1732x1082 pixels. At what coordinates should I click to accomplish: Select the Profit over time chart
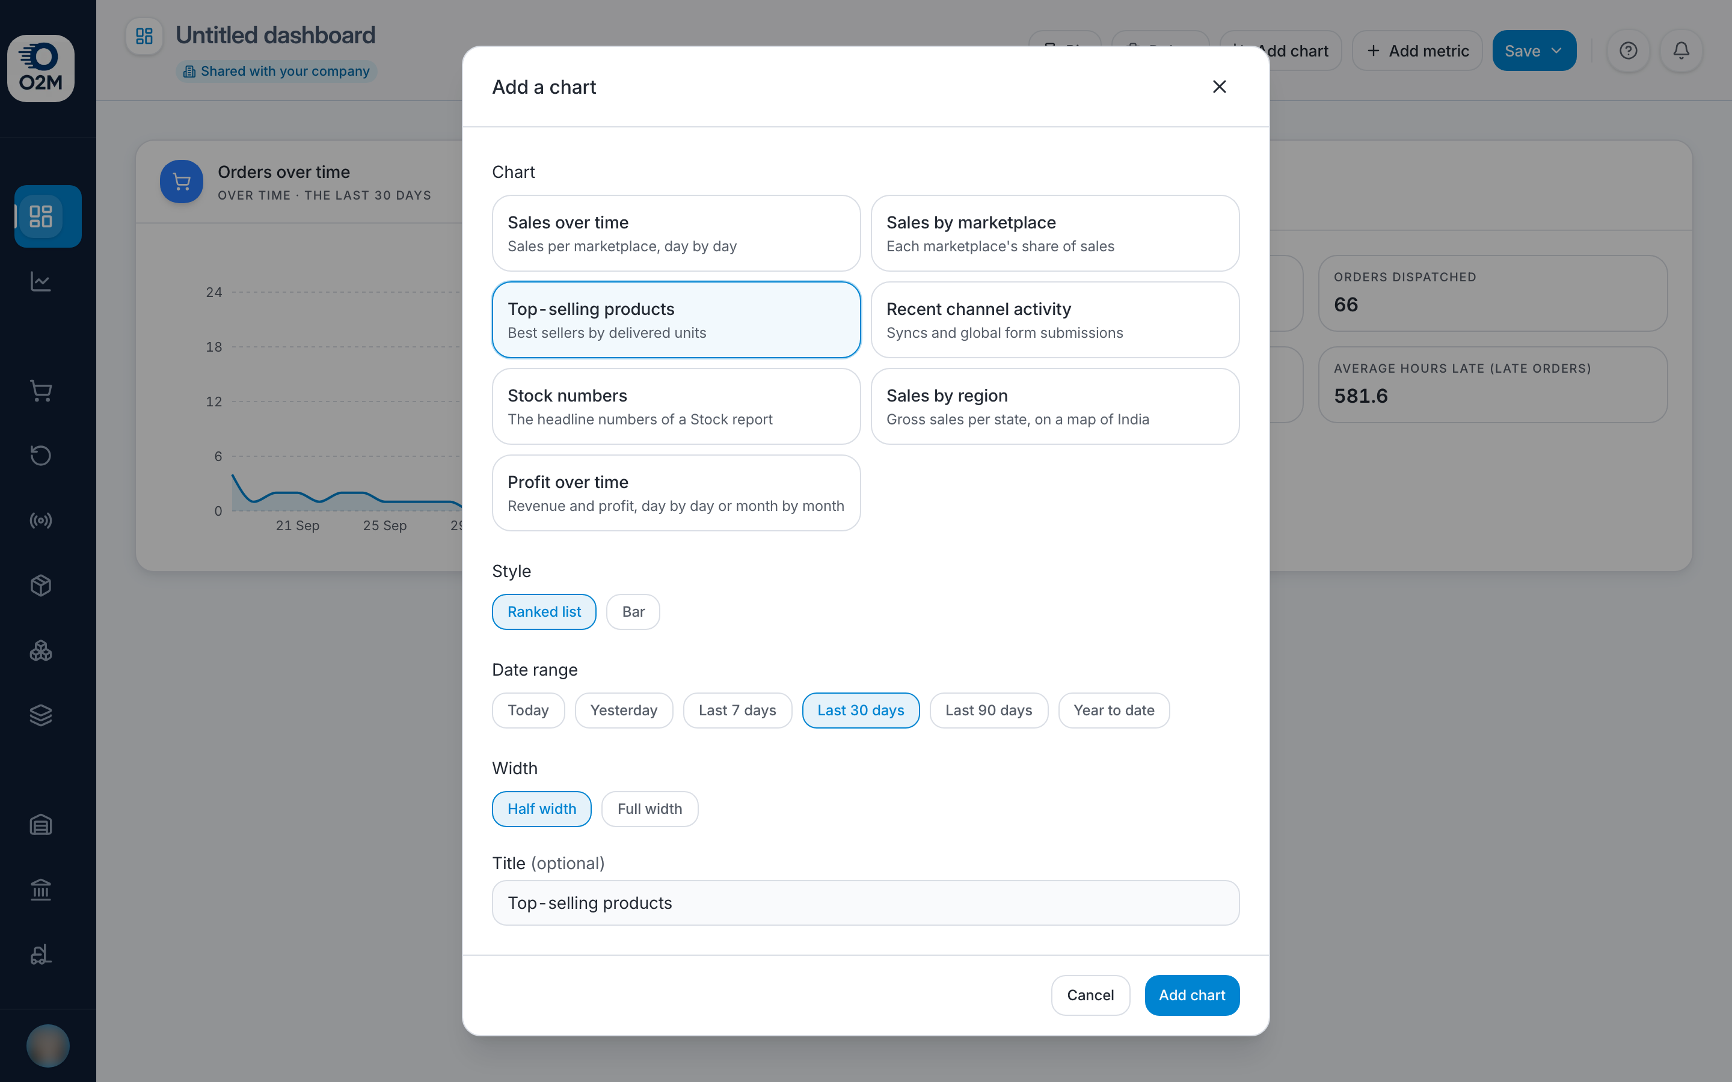677,493
